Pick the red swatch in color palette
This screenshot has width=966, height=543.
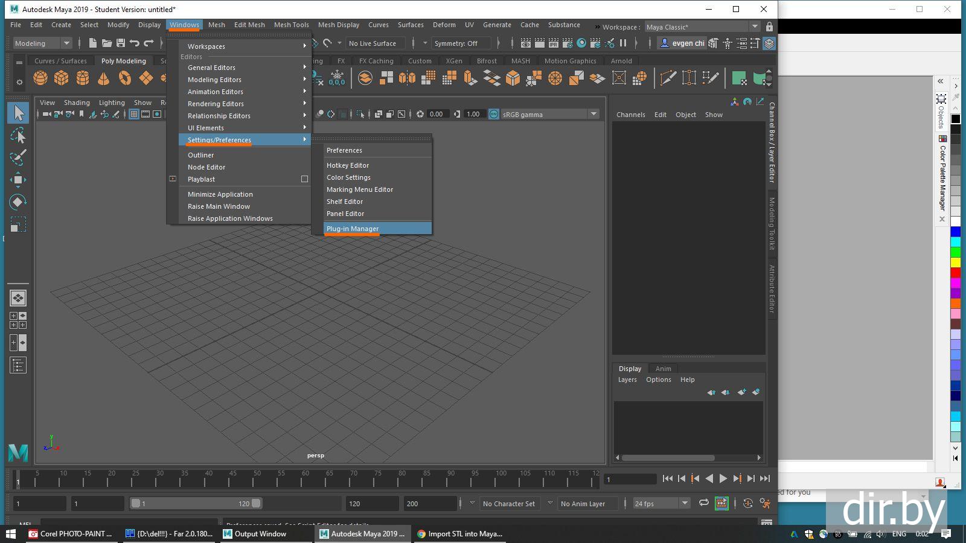956,273
